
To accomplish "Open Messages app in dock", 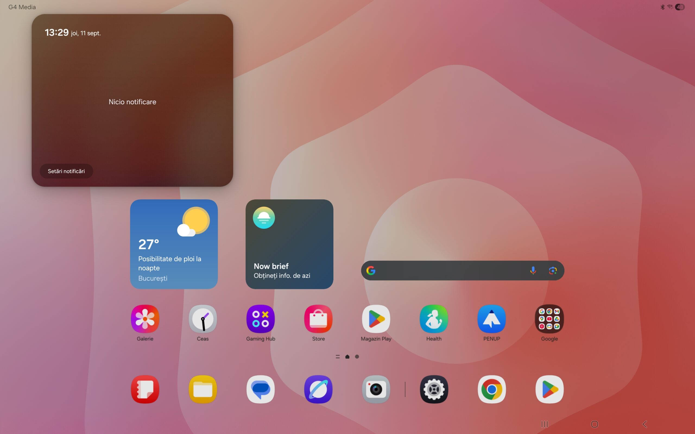I will [260, 389].
